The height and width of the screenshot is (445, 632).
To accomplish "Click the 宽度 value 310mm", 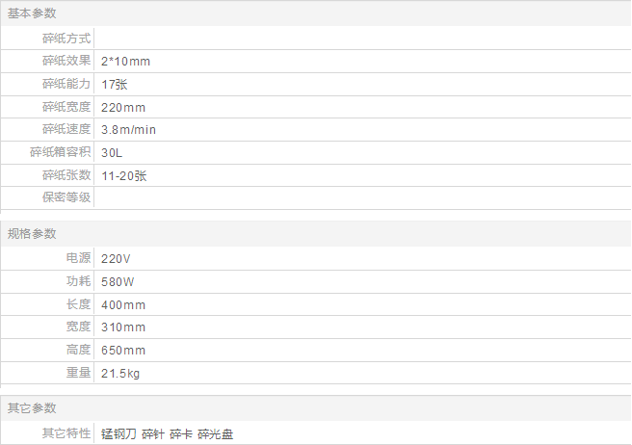I will [123, 327].
